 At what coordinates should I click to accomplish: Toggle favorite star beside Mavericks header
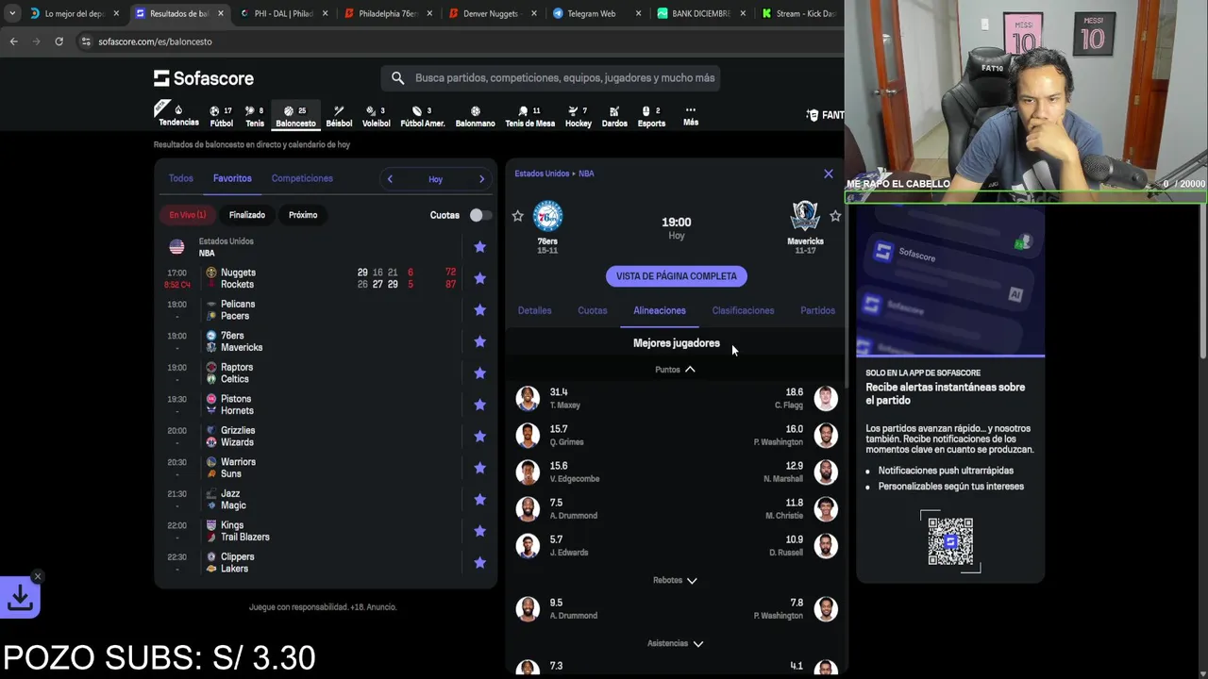(x=835, y=216)
